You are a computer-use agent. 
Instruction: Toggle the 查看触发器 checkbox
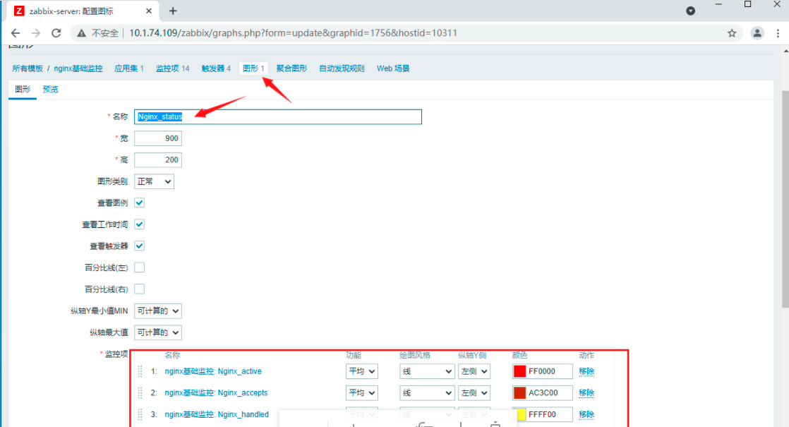tap(140, 246)
